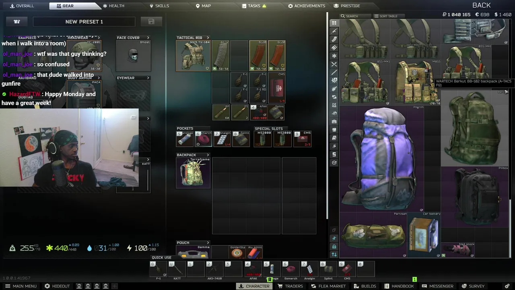The height and width of the screenshot is (290, 515).
Task: Filter stash by magazines icon
Action: point(334,39)
